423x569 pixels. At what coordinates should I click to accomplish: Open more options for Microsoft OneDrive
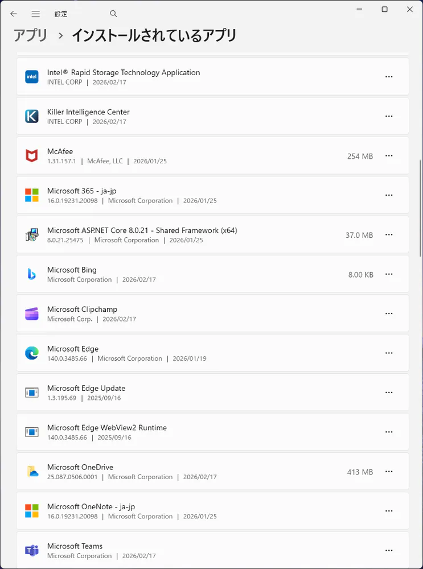[x=389, y=472]
